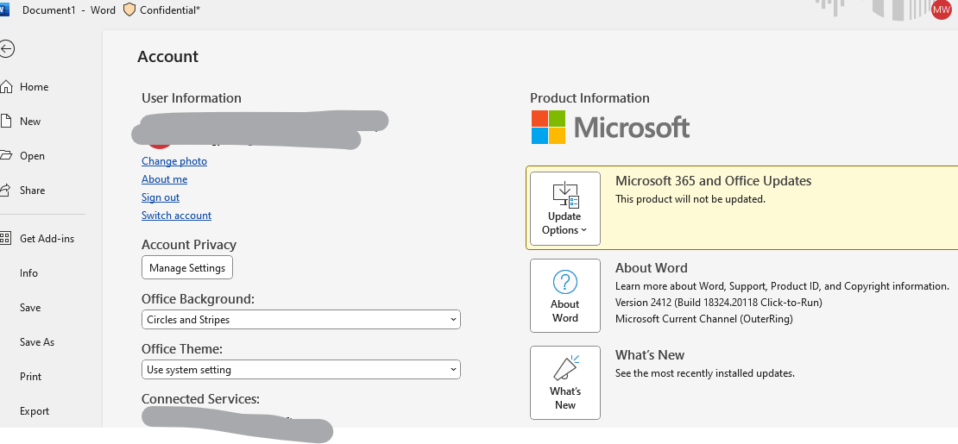Click the MW profile avatar
Viewport: 958px width, 444px height.
[x=942, y=9]
